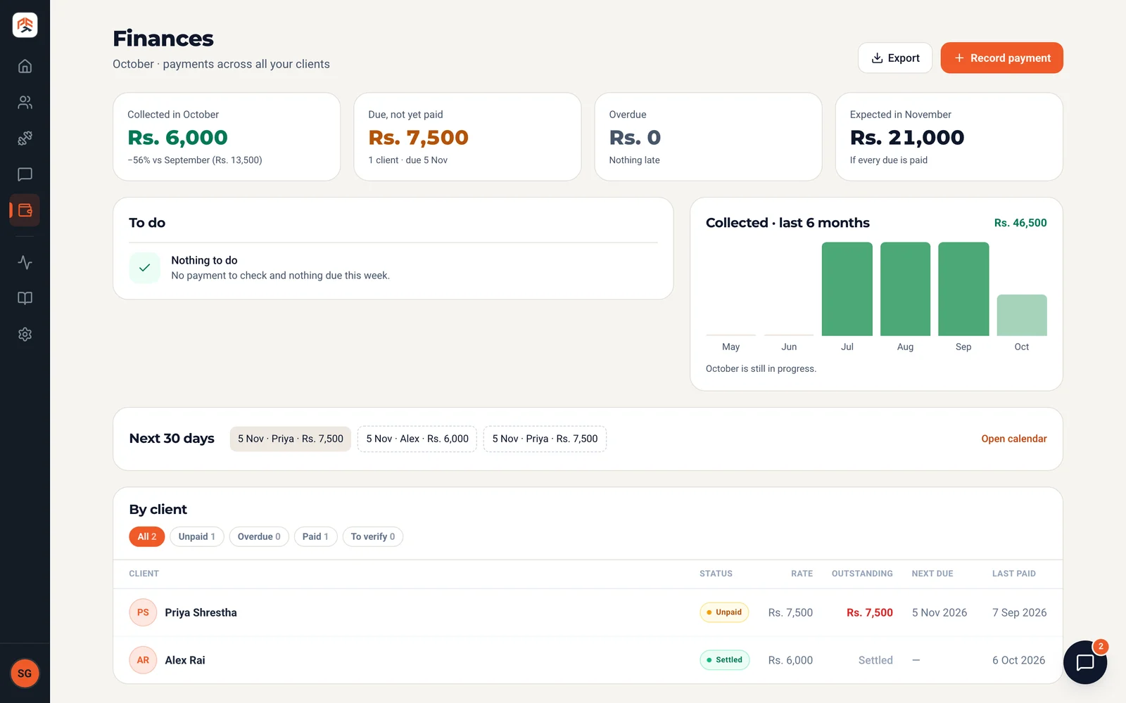The width and height of the screenshot is (1126, 703).
Task: Click the app logo in the sidebar
Action: 25,25
